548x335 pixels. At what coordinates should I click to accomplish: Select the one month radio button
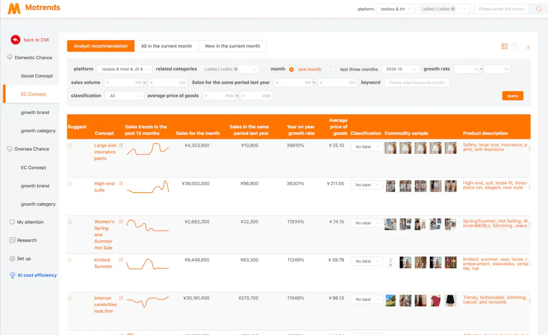pos(292,69)
